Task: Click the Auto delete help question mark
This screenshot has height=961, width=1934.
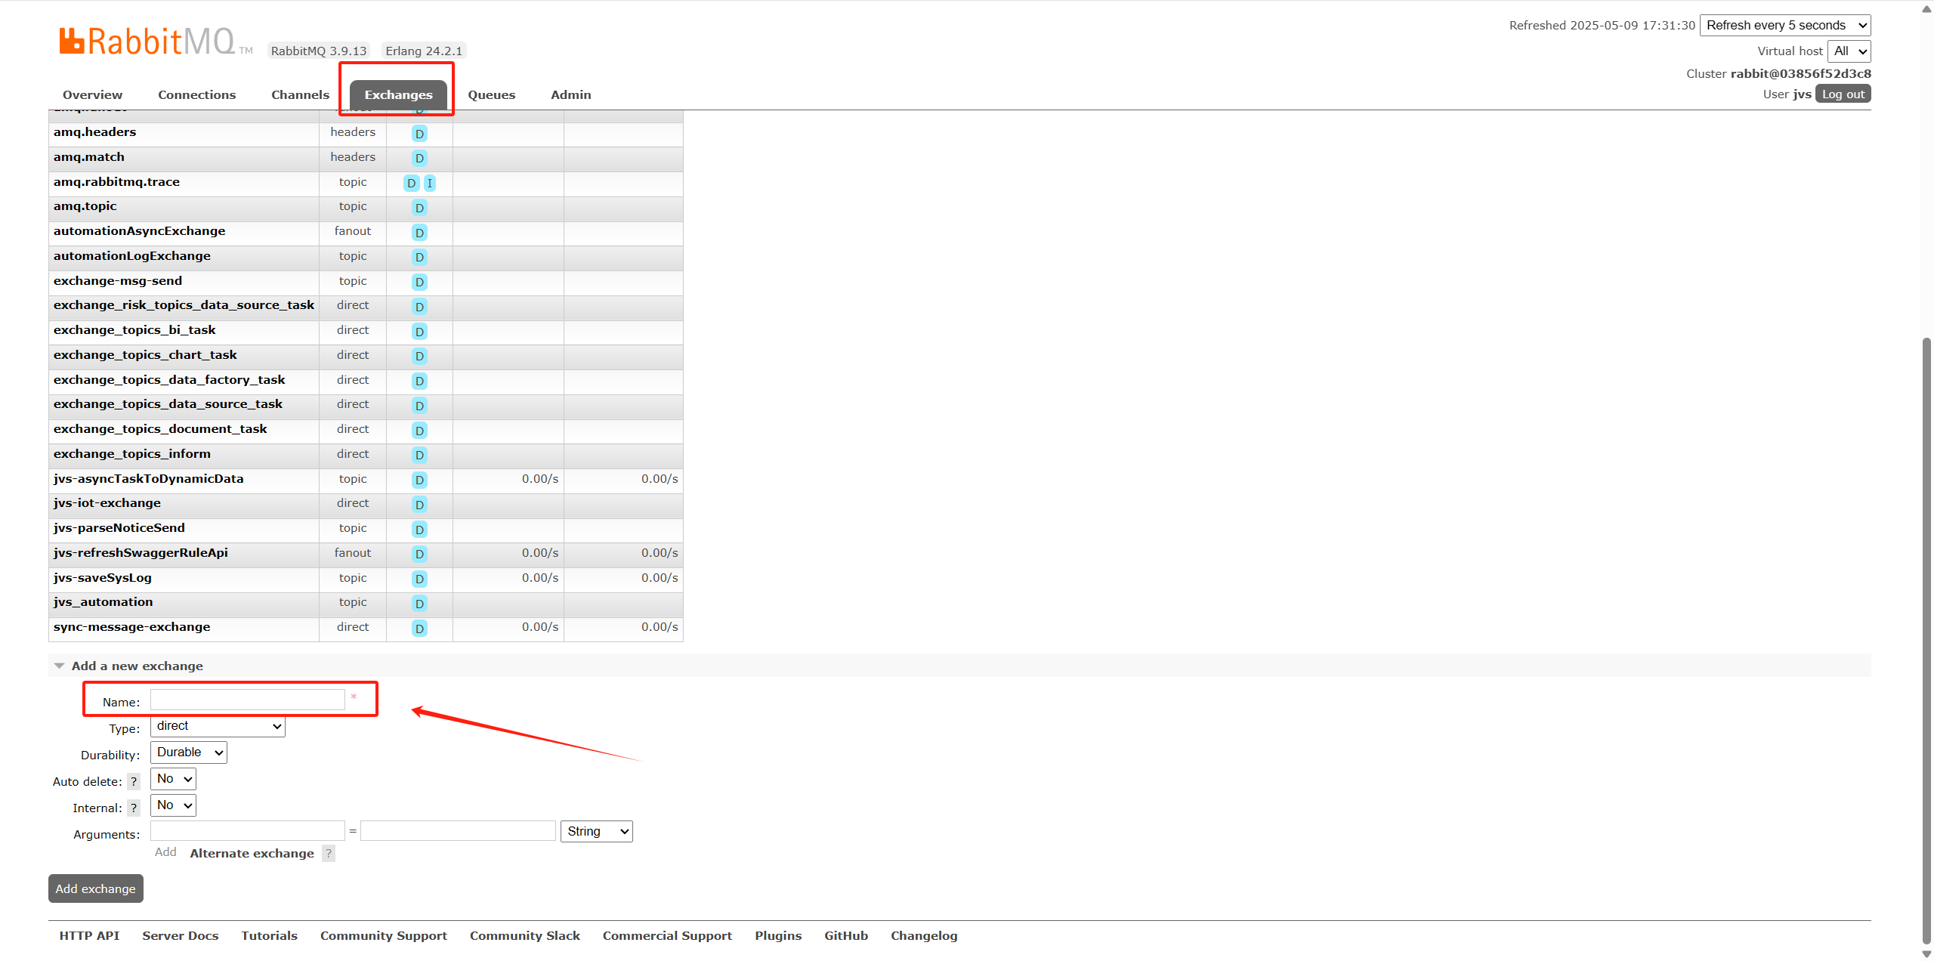Action: pos(134,782)
